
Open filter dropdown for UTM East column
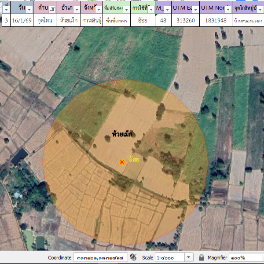(x=195, y=9)
